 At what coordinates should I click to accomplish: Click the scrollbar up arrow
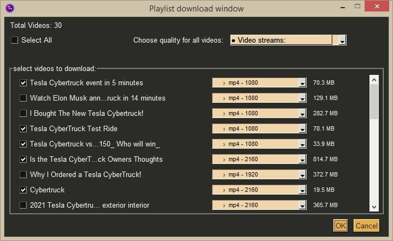coord(374,79)
